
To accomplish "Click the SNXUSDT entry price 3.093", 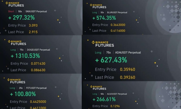I will [x=33, y=25].
